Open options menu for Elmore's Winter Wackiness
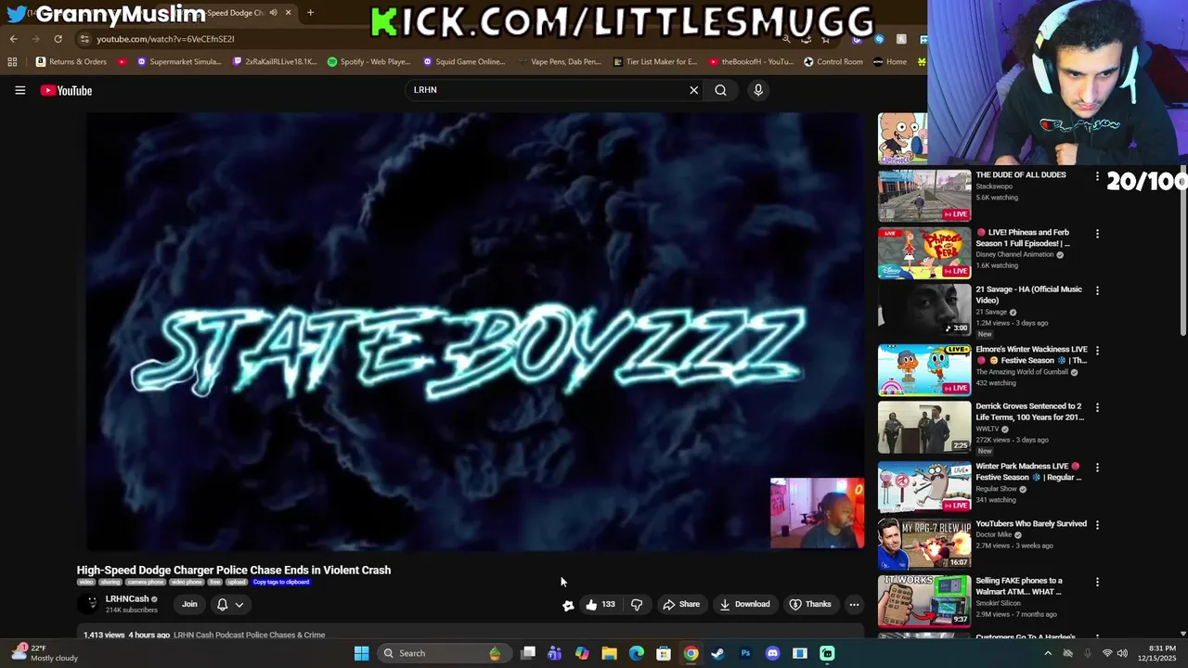 tap(1097, 351)
